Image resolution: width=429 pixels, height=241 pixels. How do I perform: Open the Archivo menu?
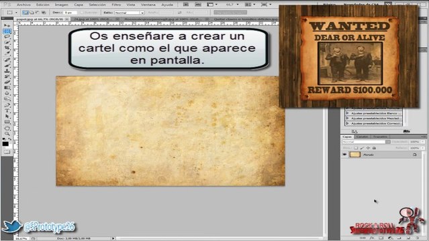(23, 5)
